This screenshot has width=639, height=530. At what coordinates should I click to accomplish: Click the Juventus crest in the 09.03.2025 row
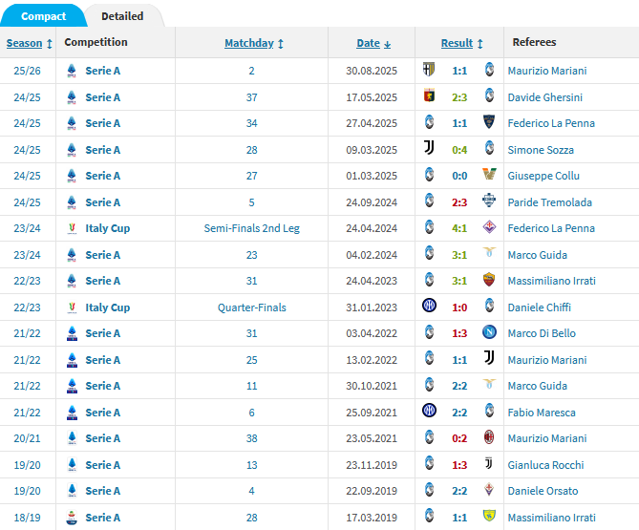pyautogui.click(x=429, y=149)
